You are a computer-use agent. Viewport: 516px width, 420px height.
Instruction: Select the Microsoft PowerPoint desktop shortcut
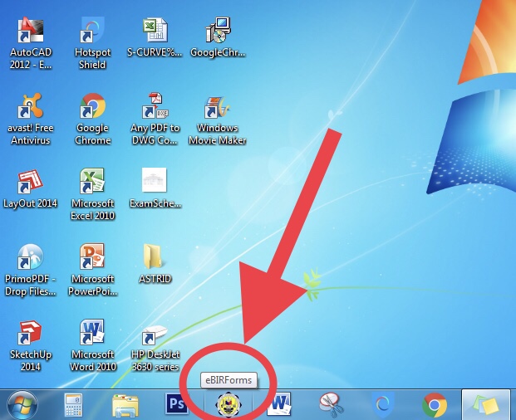tap(92, 258)
